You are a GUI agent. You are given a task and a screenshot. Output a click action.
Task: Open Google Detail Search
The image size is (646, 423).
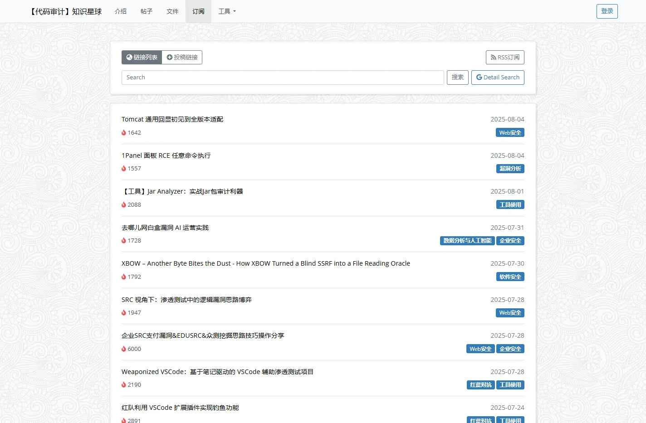coord(498,78)
